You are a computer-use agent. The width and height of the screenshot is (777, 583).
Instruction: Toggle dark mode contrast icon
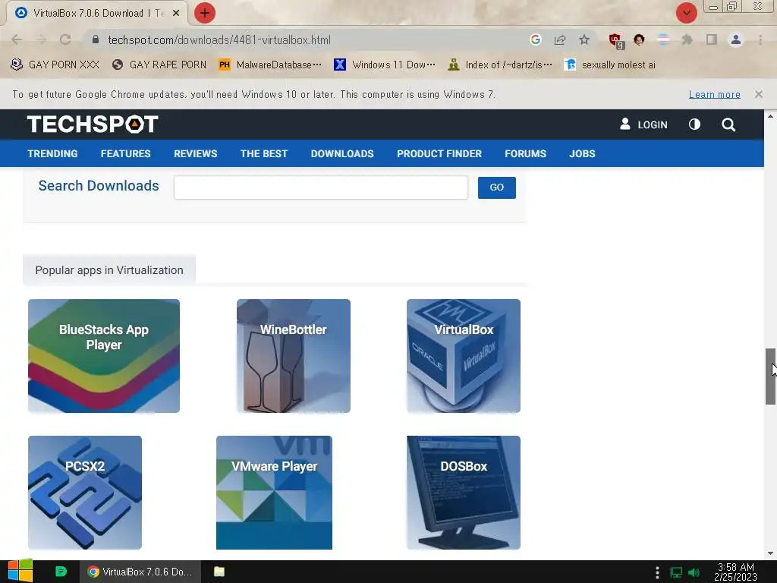click(x=694, y=124)
